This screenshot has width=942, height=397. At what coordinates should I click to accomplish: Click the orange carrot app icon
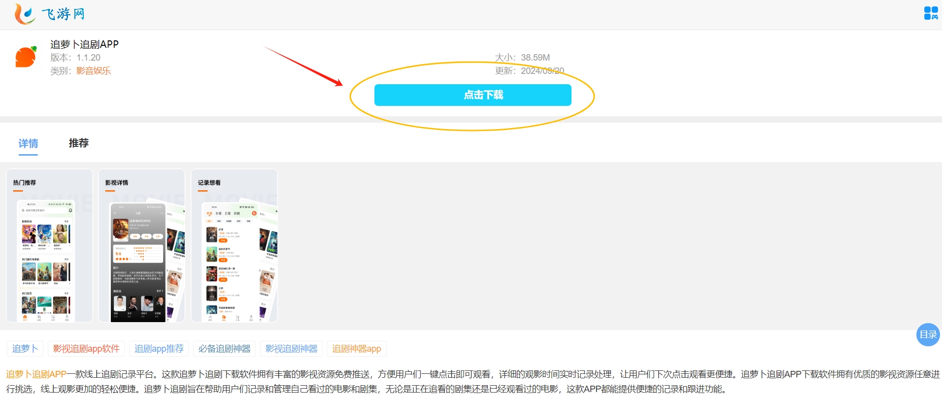pos(26,57)
